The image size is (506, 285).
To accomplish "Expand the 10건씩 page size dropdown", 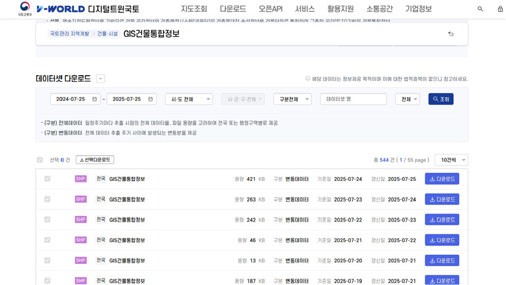I will click(451, 160).
